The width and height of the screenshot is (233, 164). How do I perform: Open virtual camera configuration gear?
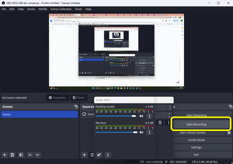coord(229,133)
